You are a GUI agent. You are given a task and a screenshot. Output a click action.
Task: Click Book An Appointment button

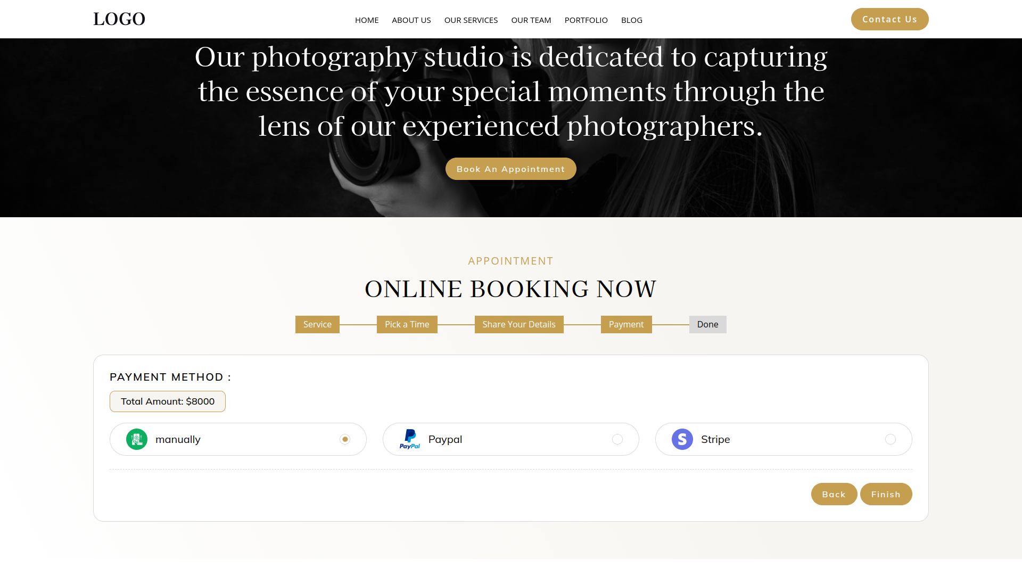511,169
